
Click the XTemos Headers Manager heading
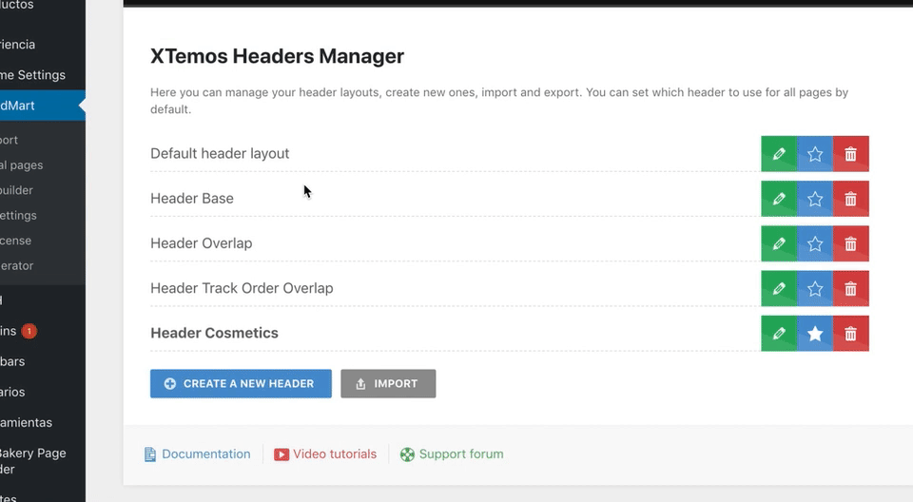[277, 56]
